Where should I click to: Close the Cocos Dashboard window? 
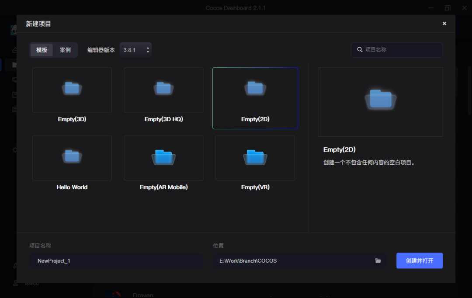coord(464,8)
